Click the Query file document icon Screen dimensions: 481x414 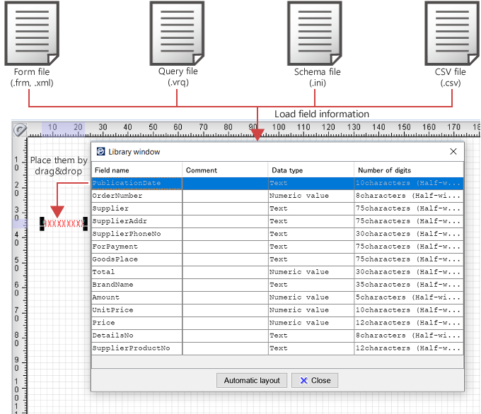point(177,32)
